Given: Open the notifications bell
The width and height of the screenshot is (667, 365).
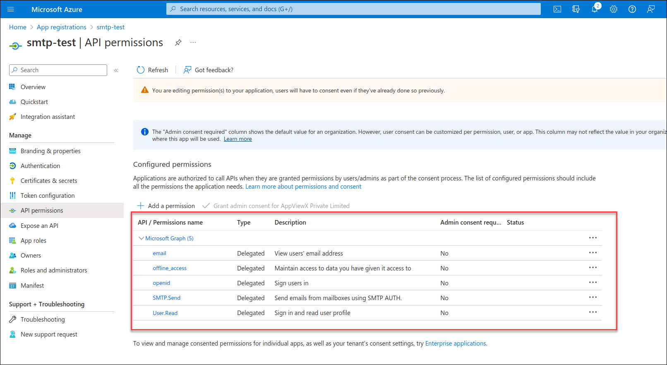Looking at the screenshot, I should [x=595, y=9].
